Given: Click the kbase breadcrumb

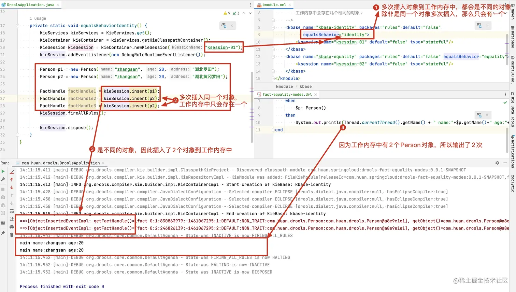Looking at the screenshot, I should (x=305, y=86).
